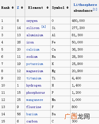Open the hydrogen element link
99x124 pixels.
34,85
